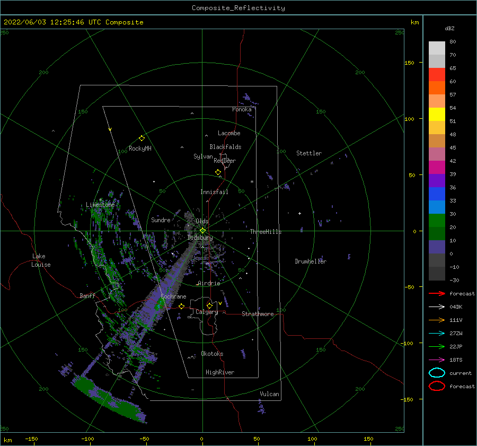Click the red forecast arrow legend icon
The height and width of the screenshot is (446, 477).
437,293
